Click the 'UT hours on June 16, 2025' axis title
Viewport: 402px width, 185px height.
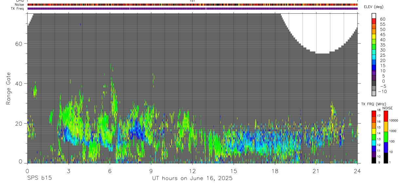pos(192,178)
